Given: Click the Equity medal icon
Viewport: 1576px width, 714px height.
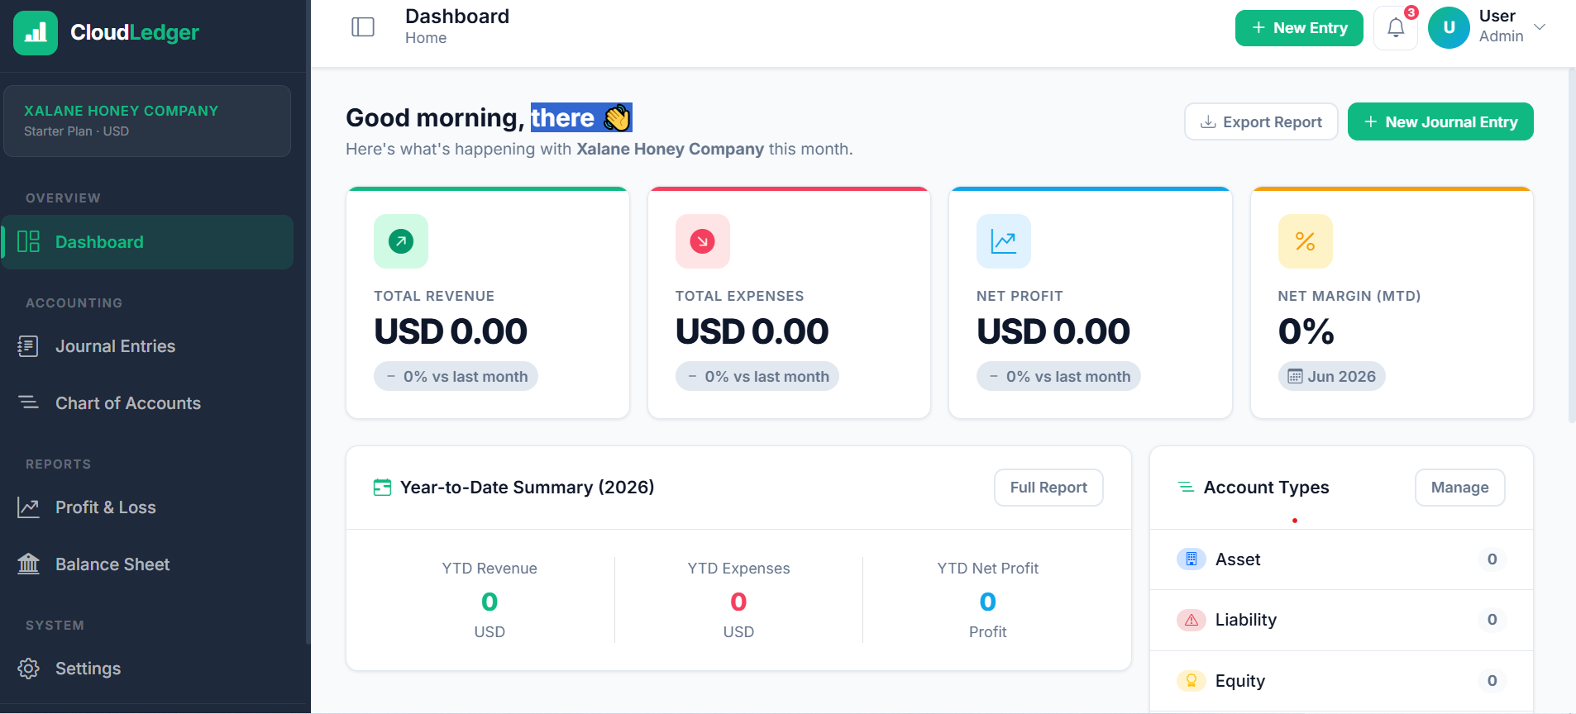Looking at the screenshot, I should (x=1192, y=681).
